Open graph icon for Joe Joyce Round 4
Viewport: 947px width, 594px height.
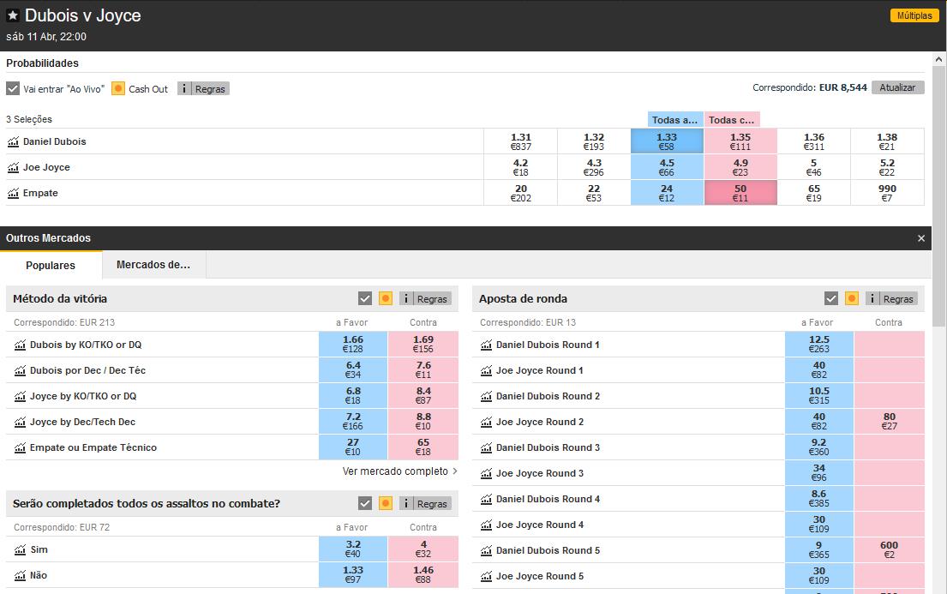[x=486, y=525]
